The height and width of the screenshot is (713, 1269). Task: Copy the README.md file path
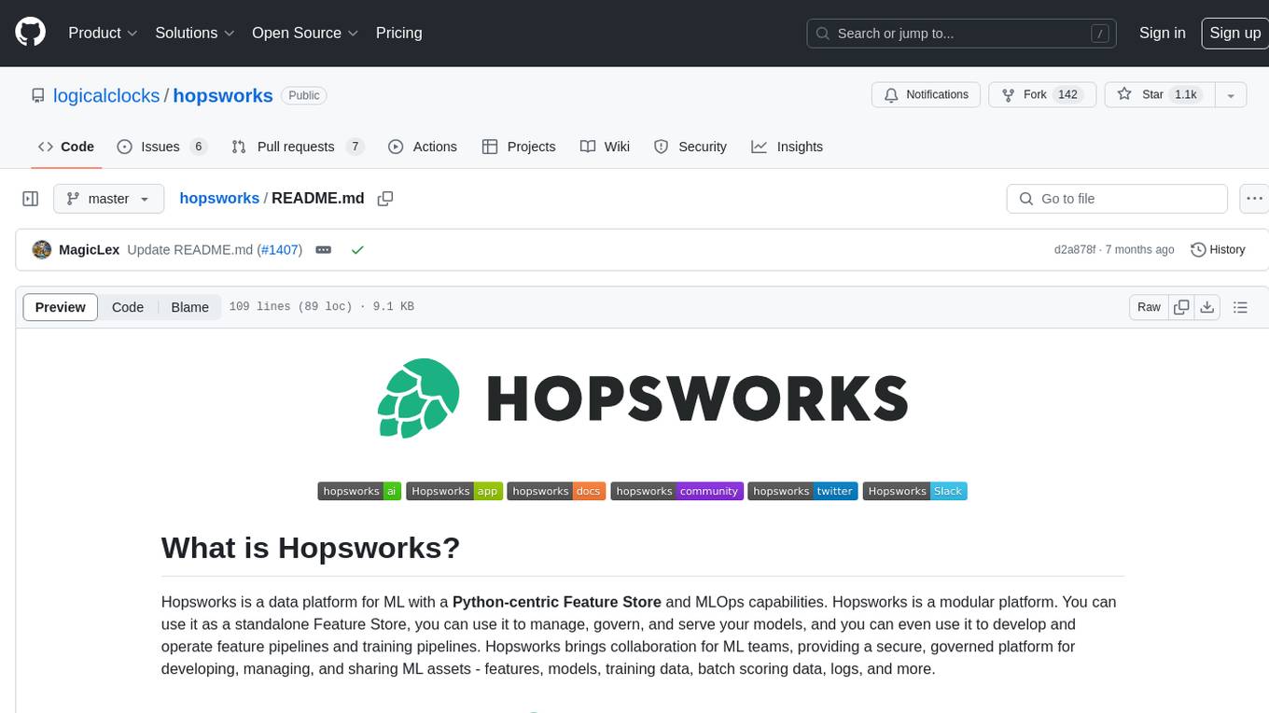tap(385, 199)
